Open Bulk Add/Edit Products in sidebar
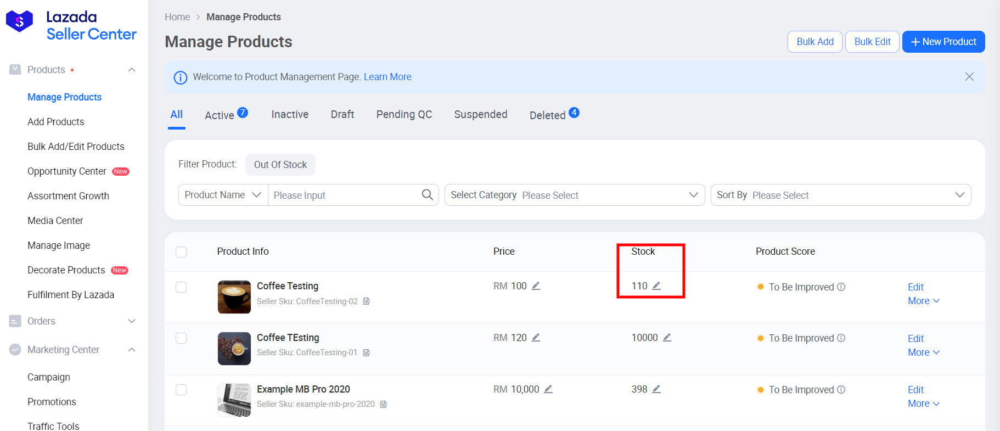The image size is (1000, 431). point(76,147)
